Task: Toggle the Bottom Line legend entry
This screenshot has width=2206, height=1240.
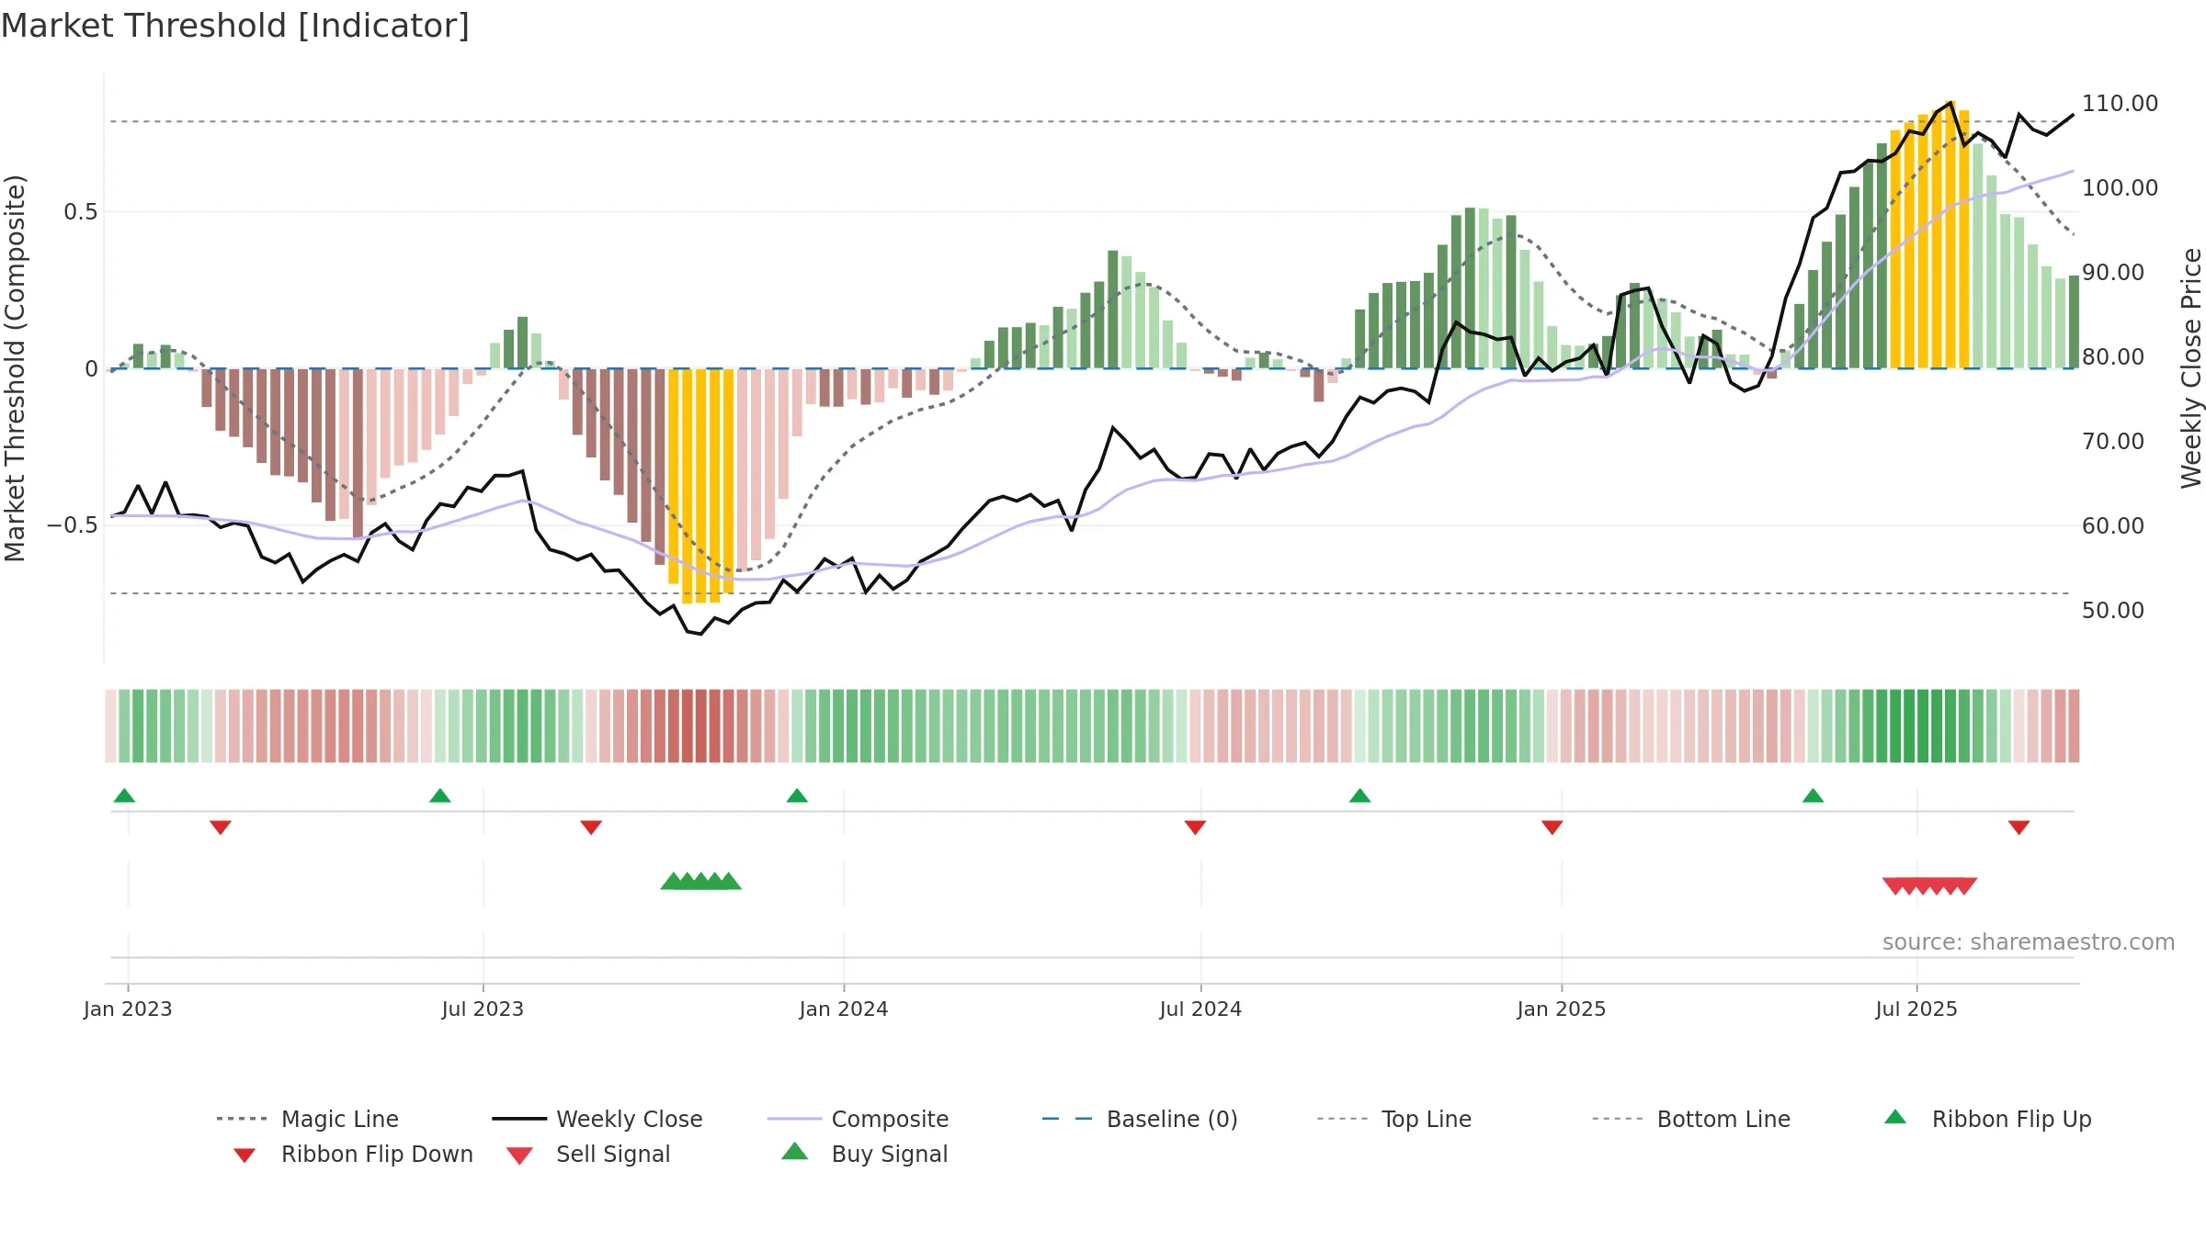Action: point(1691,1119)
